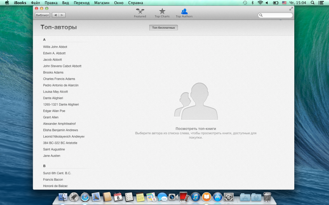Open the volume control in menu bar

[x=267, y=3]
